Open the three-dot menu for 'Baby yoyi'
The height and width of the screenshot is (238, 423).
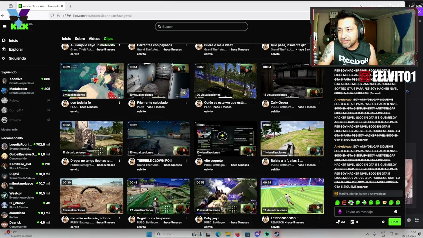[253, 218]
